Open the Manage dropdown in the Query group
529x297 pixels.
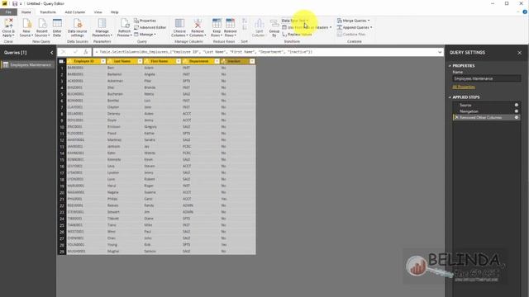[x=145, y=35]
